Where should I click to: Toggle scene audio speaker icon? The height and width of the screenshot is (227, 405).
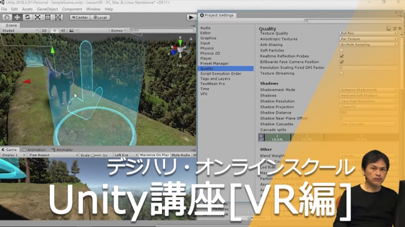[63, 30]
